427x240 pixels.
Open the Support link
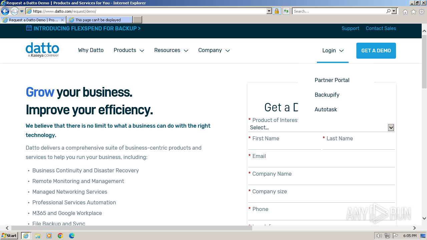tap(350, 28)
